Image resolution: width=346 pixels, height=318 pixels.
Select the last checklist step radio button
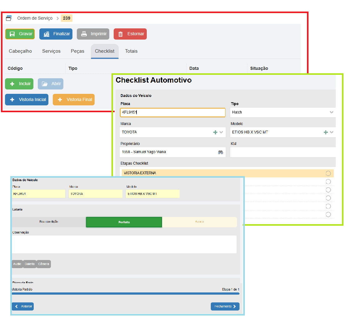click(x=328, y=214)
